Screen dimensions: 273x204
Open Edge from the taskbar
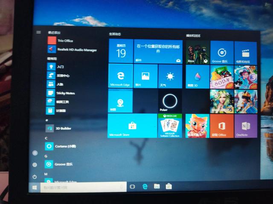pyautogui.click(x=145, y=187)
